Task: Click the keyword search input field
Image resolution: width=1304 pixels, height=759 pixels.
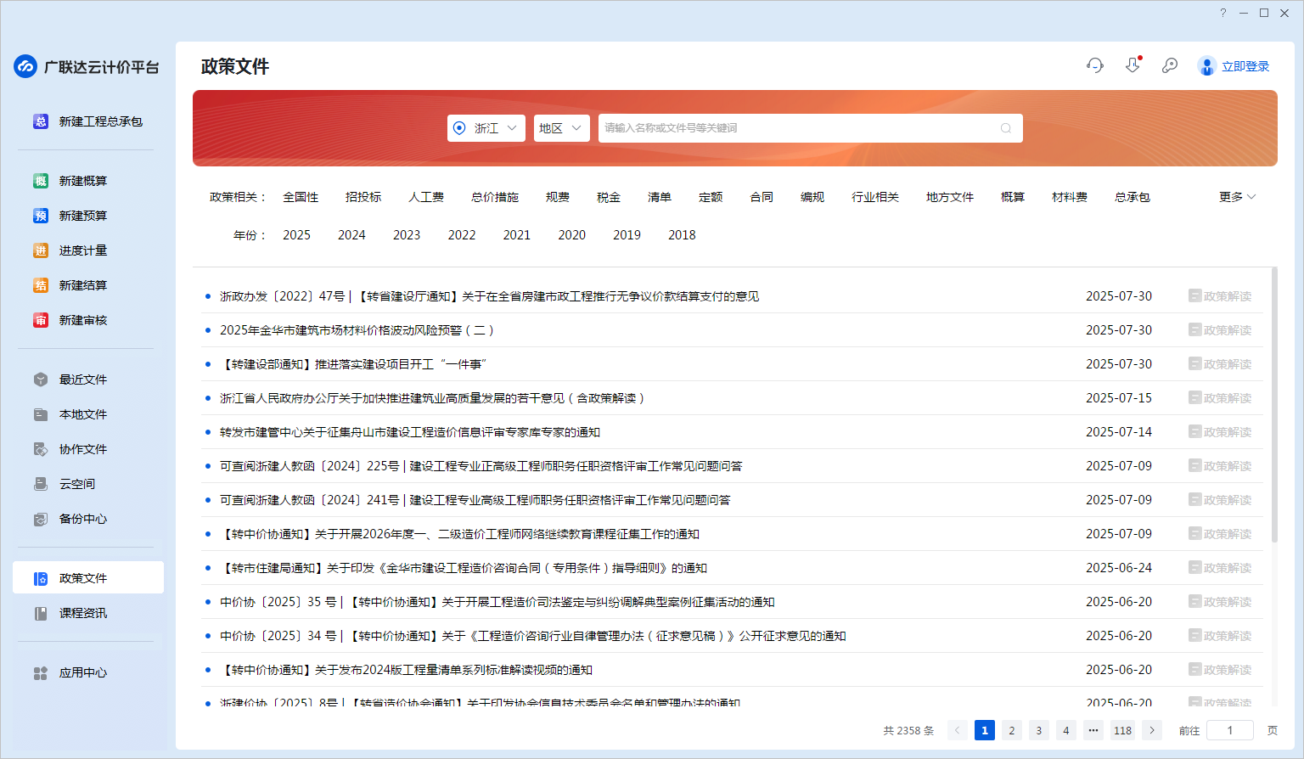Action: [798, 128]
